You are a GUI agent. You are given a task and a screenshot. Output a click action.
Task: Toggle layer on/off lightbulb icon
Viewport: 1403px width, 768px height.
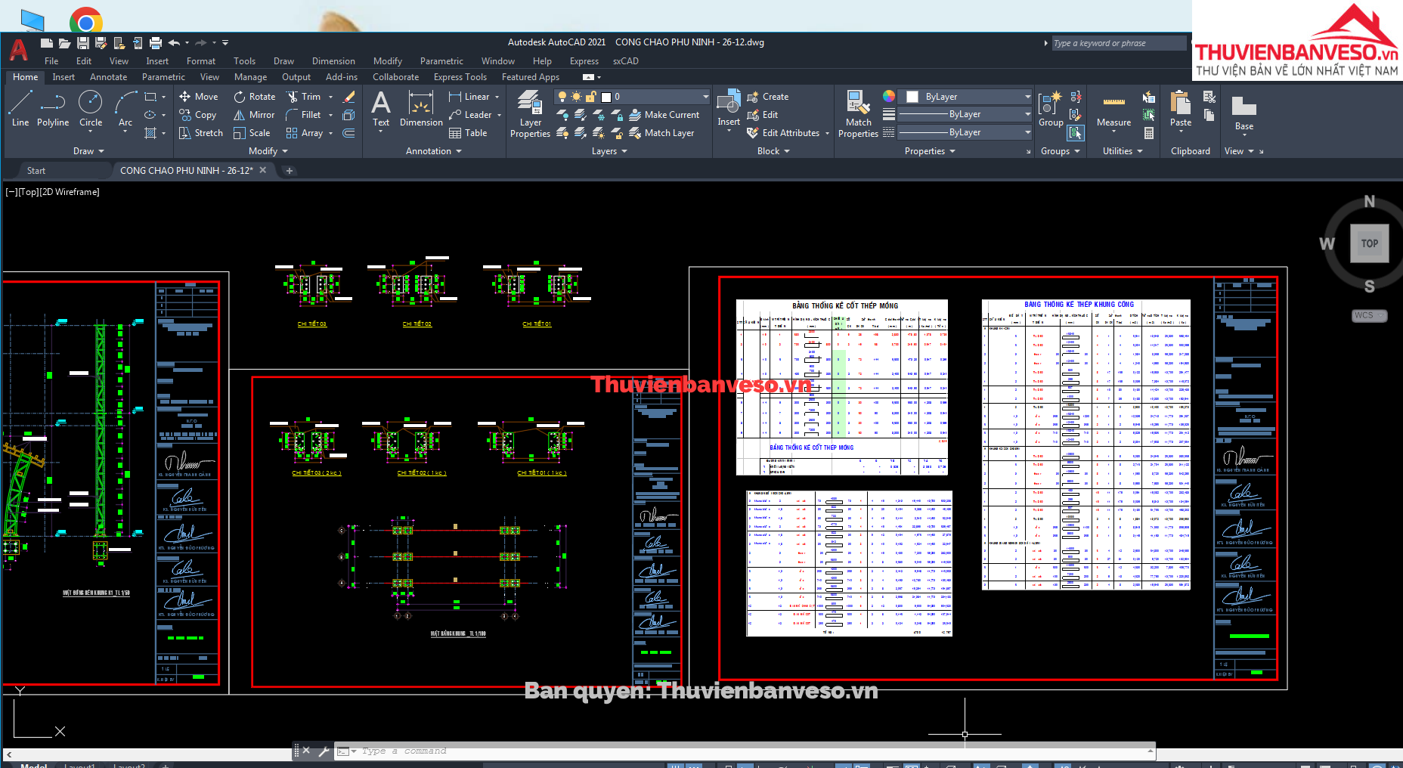tap(562, 97)
